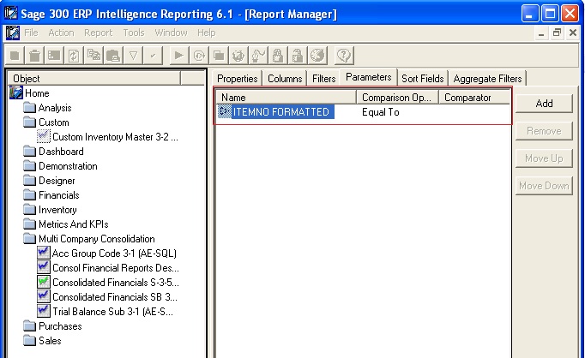The height and width of the screenshot is (358, 585).
Task: Open the Action menu
Action: point(61,33)
